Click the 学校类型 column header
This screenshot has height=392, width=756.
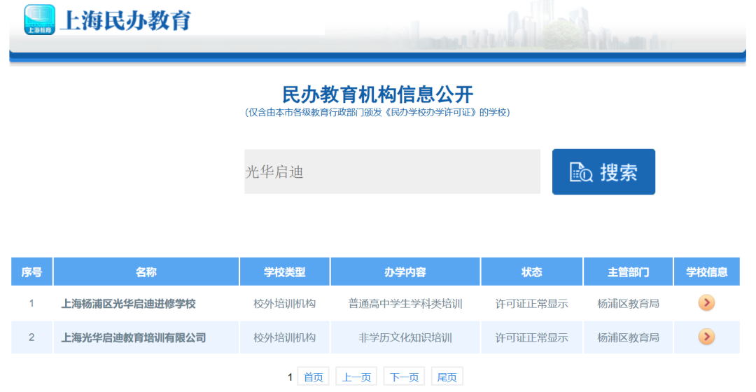pyautogui.click(x=284, y=272)
